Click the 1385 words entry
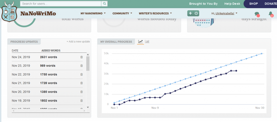The width and height of the screenshot is (277, 122). click(49, 92)
